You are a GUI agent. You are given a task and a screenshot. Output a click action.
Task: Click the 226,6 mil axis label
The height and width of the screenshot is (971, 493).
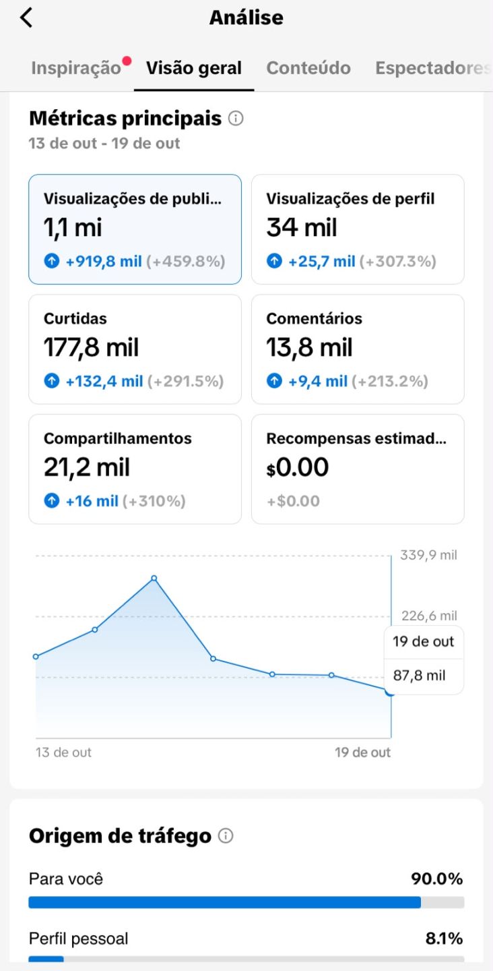coord(429,616)
